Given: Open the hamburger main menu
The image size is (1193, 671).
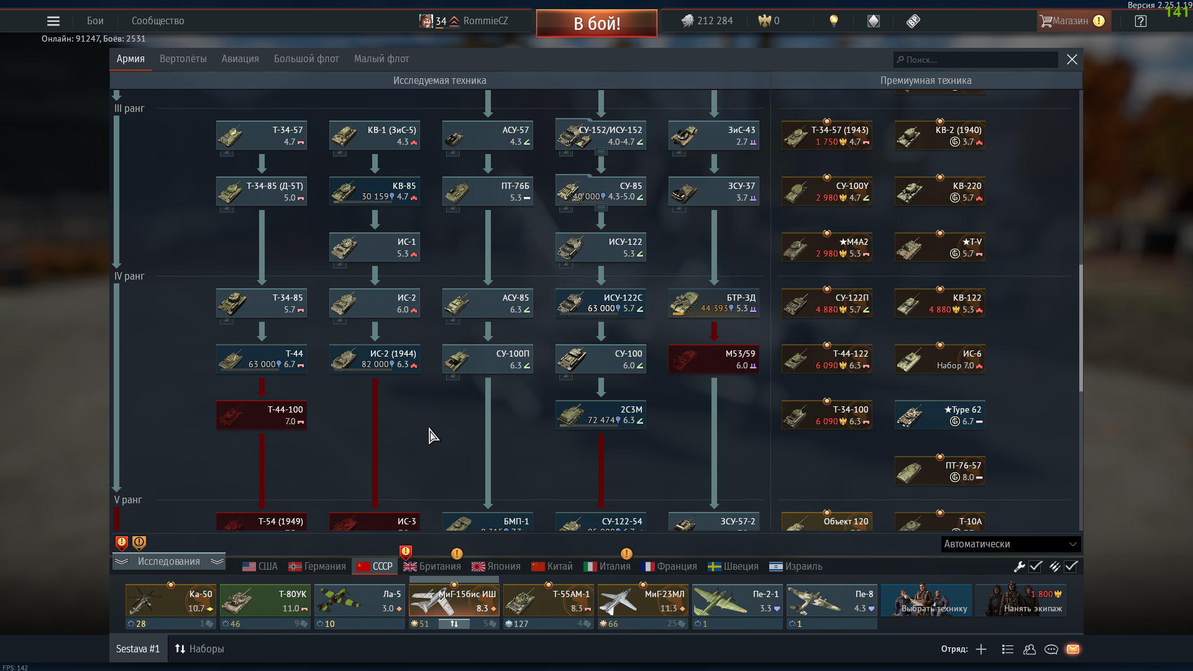Looking at the screenshot, I should [x=53, y=21].
